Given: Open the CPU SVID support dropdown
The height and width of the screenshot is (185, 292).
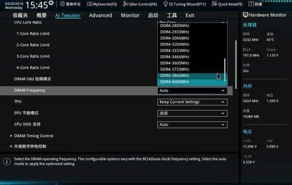Looking at the screenshot, I should click(192, 125).
